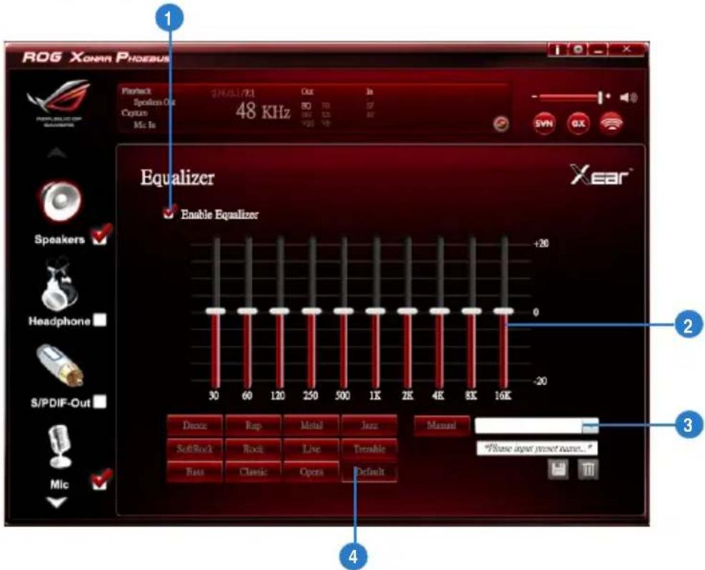This screenshot has height=570, width=705.
Task: Click the 2K equalizer slider handle
Action: tap(407, 311)
